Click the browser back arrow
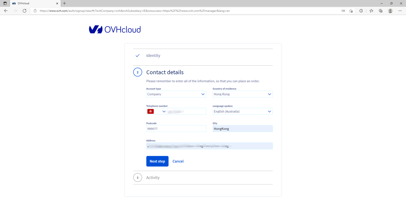The width and height of the screenshot is (406, 219). (6, 11)
